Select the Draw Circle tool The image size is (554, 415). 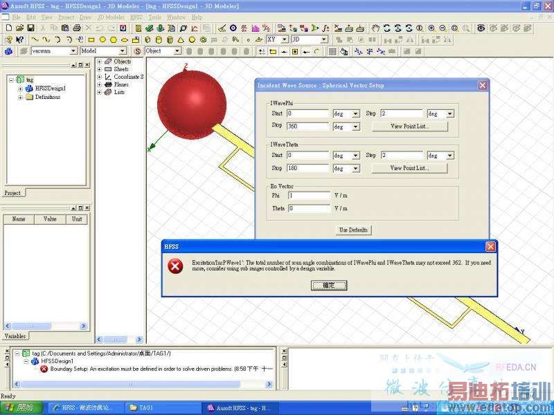tap(102, 40)
